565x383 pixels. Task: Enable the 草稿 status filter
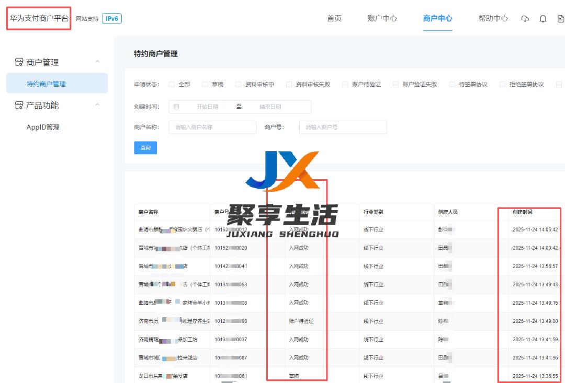point(205,84)
